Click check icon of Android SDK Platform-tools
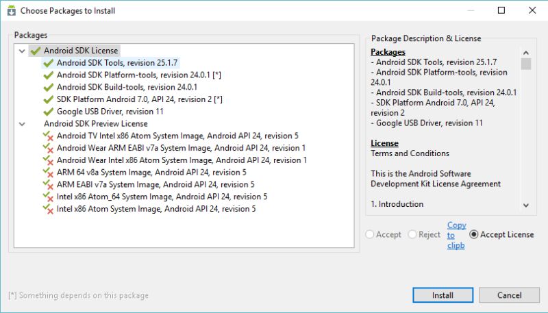Screen dimensions: 548x313 (x=48, y=75)
